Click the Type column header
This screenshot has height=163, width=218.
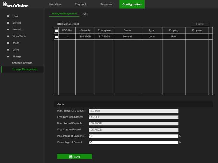coord(151,30)
